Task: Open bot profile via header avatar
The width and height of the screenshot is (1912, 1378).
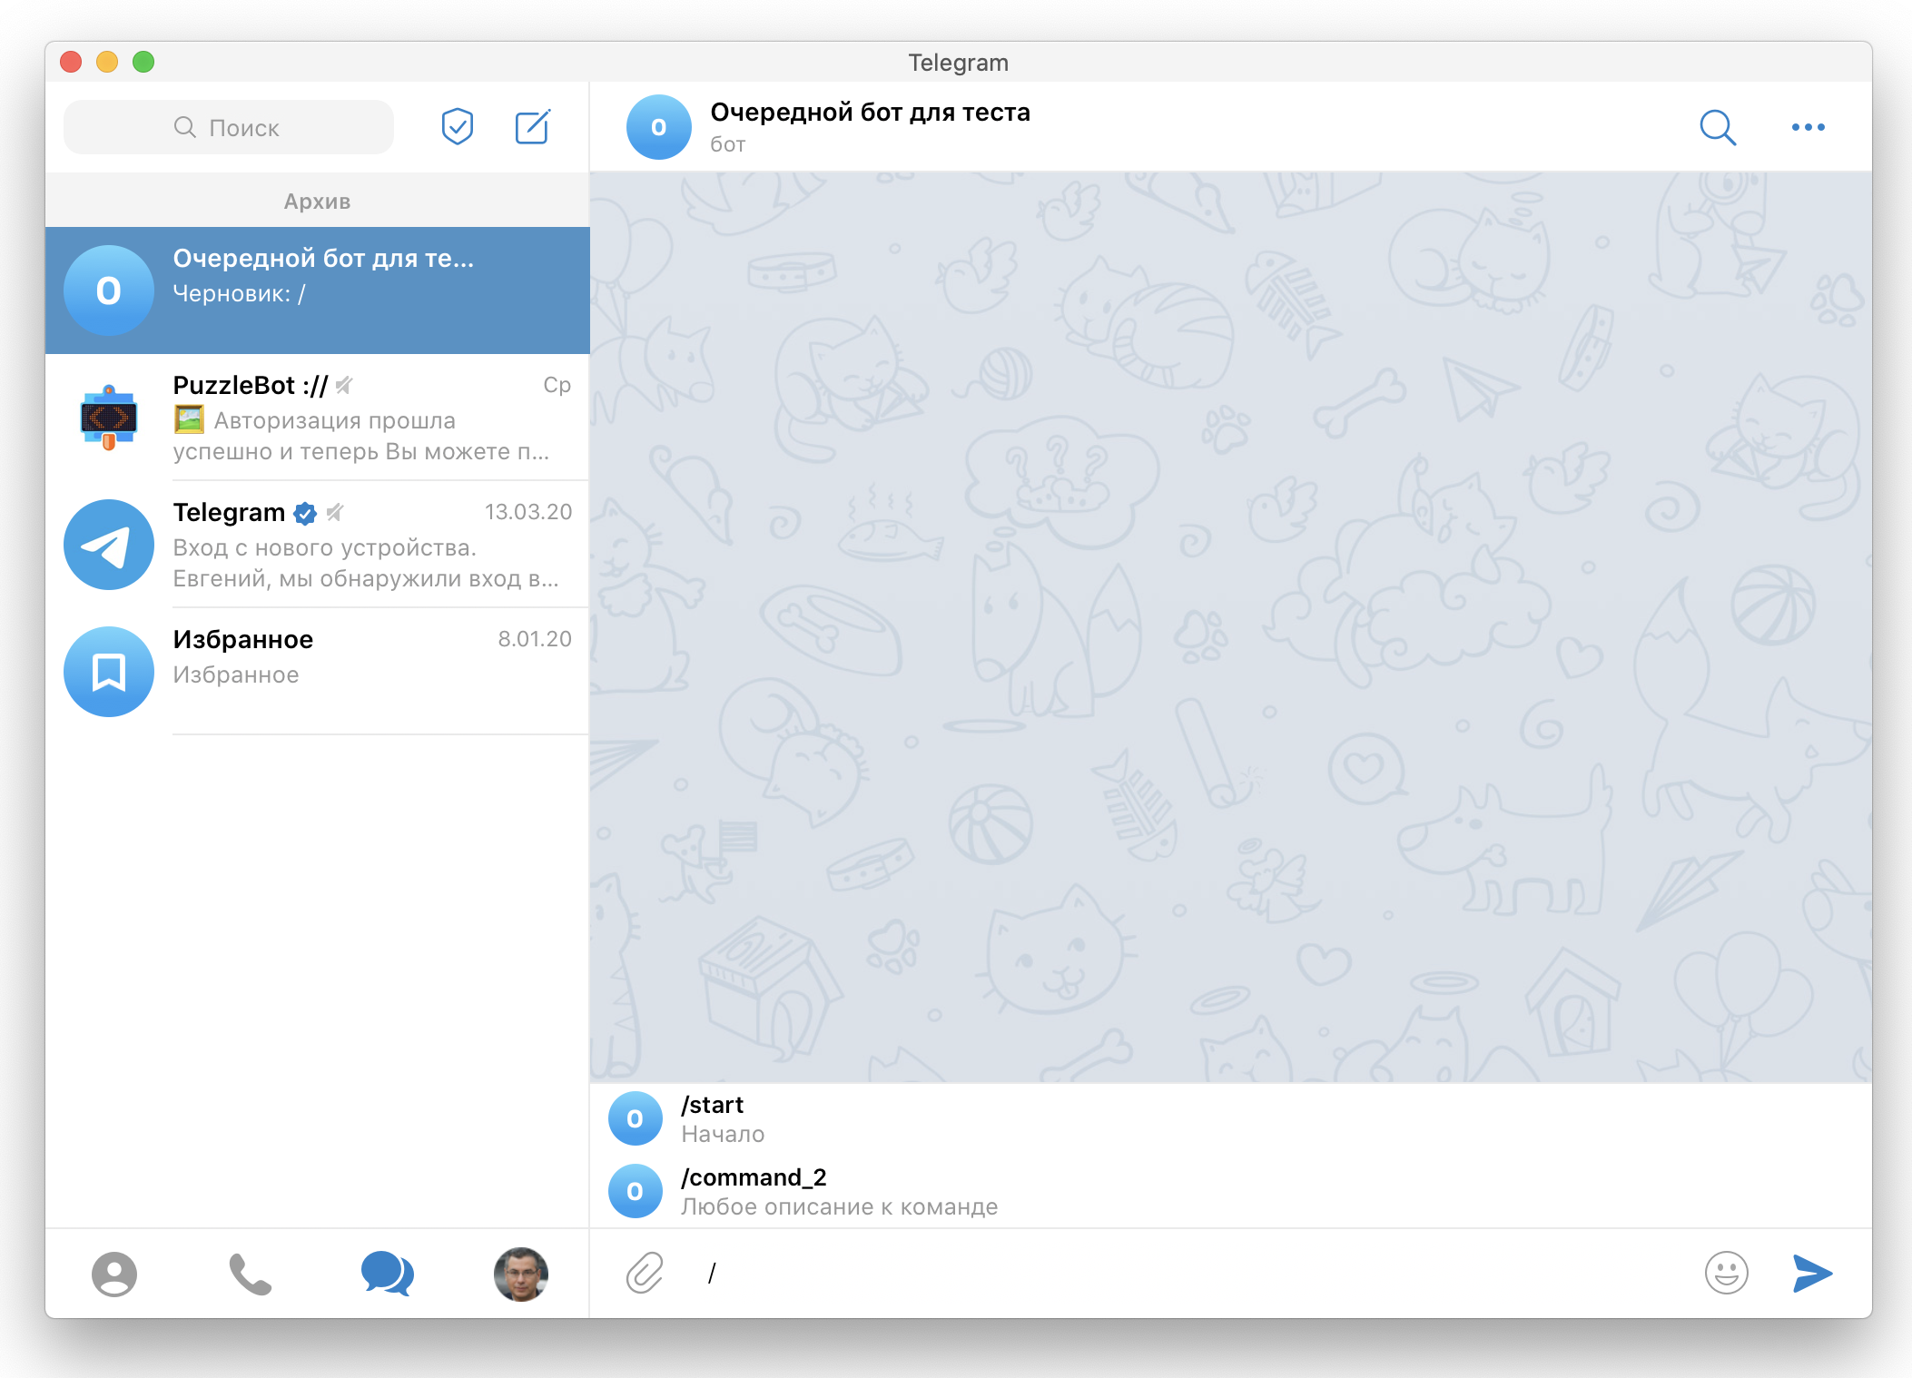Action: [659, 127]
